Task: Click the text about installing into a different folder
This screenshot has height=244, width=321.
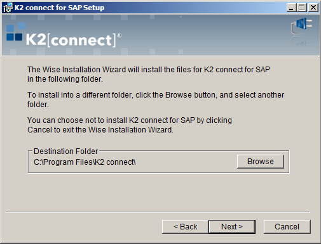Action: (x=156, y=100)
